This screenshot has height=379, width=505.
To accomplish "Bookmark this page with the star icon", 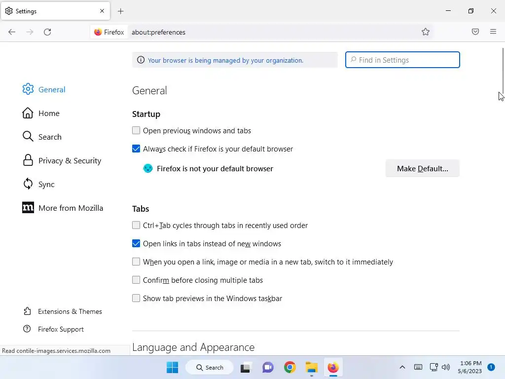I will [x=426, y=32].
